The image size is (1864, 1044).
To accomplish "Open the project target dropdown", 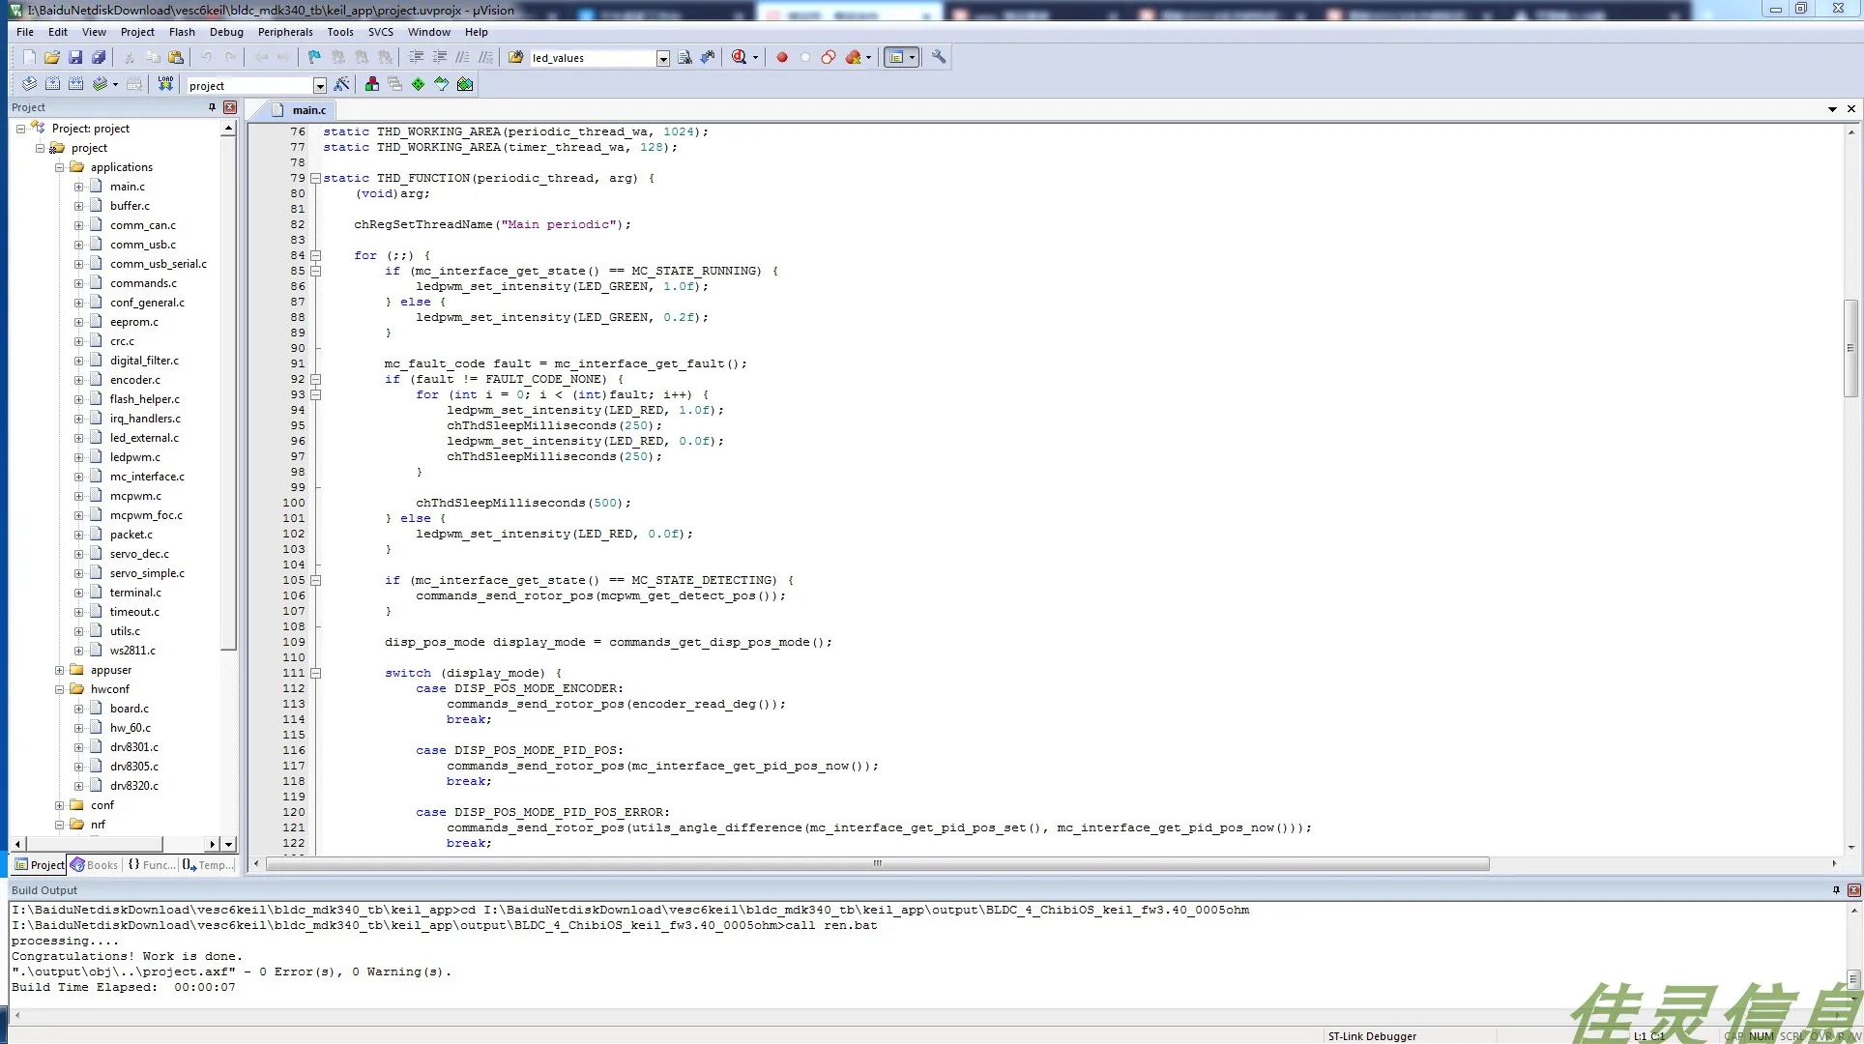I will [x=320, y=86].
